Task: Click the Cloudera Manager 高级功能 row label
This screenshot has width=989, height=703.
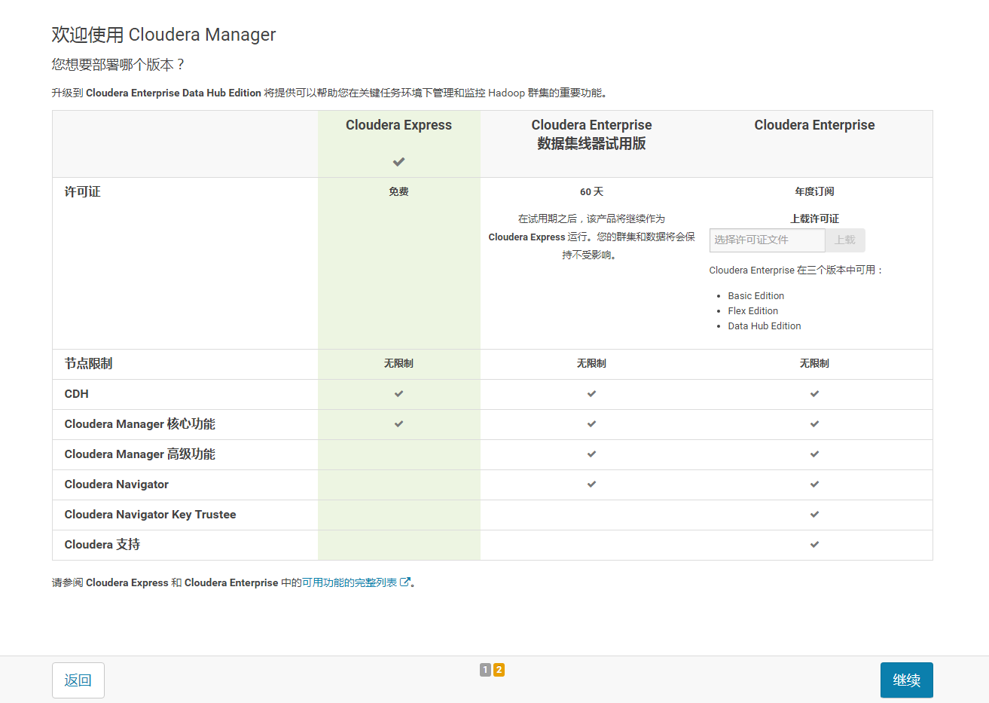Action: click(139, 454)
